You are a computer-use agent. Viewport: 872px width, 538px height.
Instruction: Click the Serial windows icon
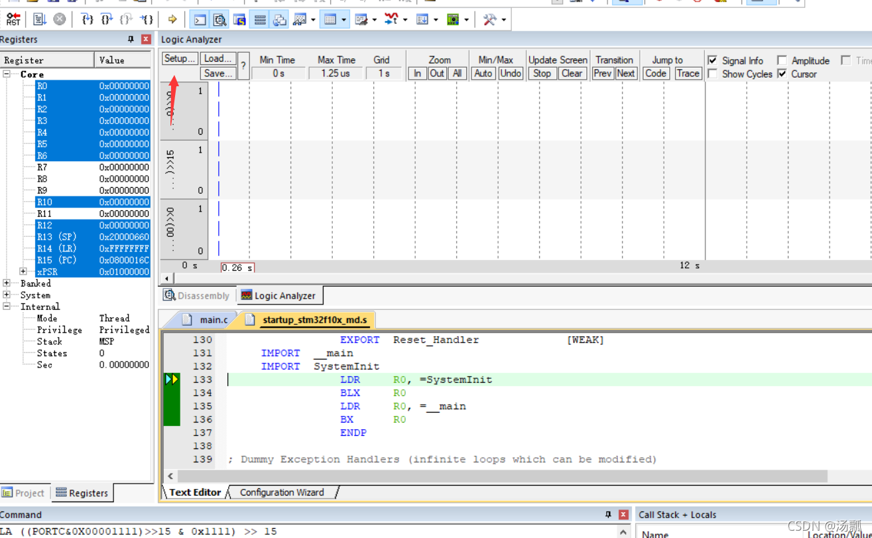pyautogui.click(x=361, y=19)
